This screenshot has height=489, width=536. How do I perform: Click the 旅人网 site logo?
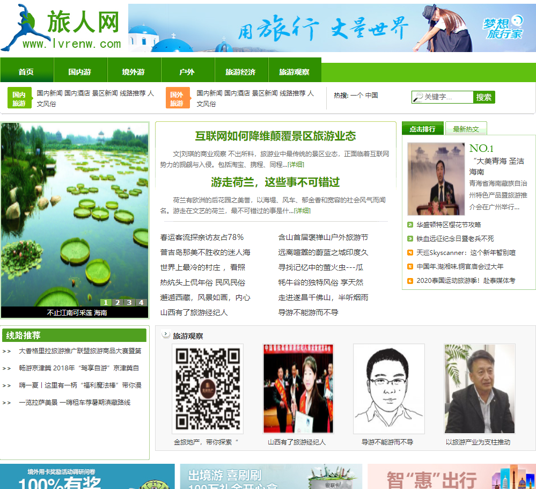click(x=63, y=28)
